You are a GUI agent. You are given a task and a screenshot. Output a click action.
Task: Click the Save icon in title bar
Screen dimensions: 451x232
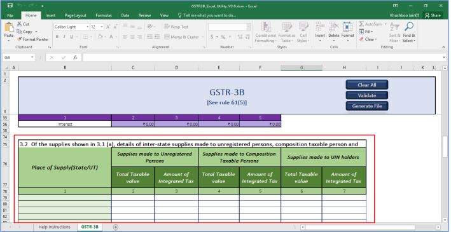pyautogui.click(x=10, y=6)
